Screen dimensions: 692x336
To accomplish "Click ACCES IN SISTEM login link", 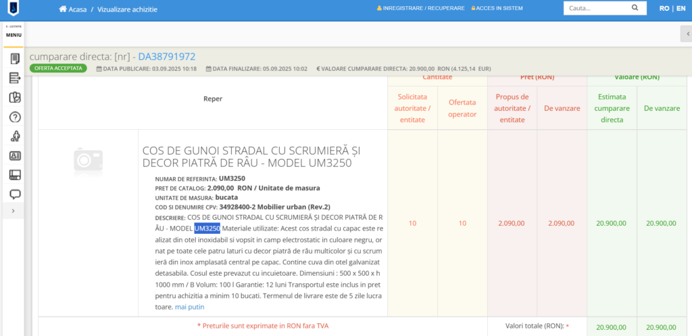I will 499,8.
